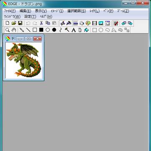Select the polygon selection tool
151x151 pixels.
[114, 30]
